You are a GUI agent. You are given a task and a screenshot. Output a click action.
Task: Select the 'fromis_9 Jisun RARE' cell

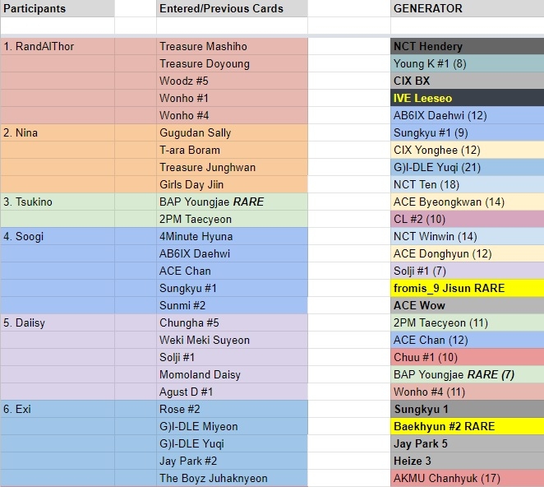pyautogui.click(x=467, y=288)
